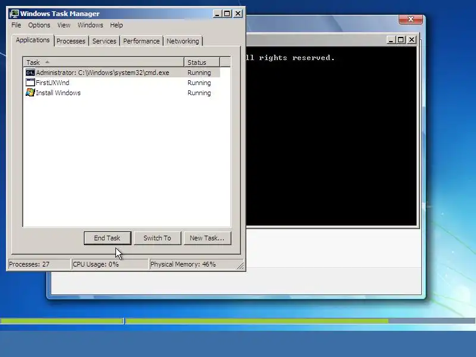Screen dimensions: 476x357
Task: Click the CPU Usage: 0% status entry
Action: (x=109, y=264)
